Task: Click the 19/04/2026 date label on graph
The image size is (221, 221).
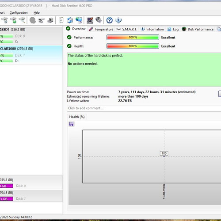Action: coord(164,191)
